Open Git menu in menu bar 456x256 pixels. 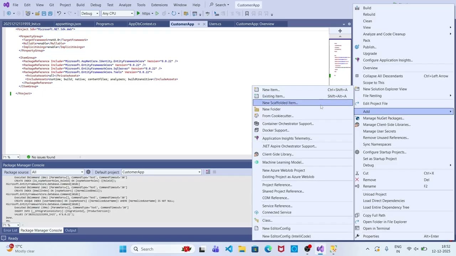pos(52,5)
